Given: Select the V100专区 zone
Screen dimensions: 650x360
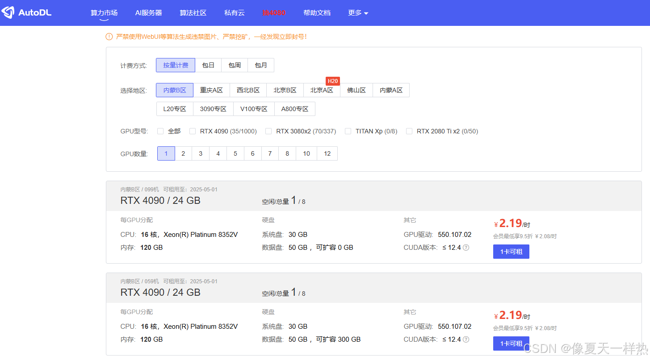Looking at the screenshot, I should point(254,109).
